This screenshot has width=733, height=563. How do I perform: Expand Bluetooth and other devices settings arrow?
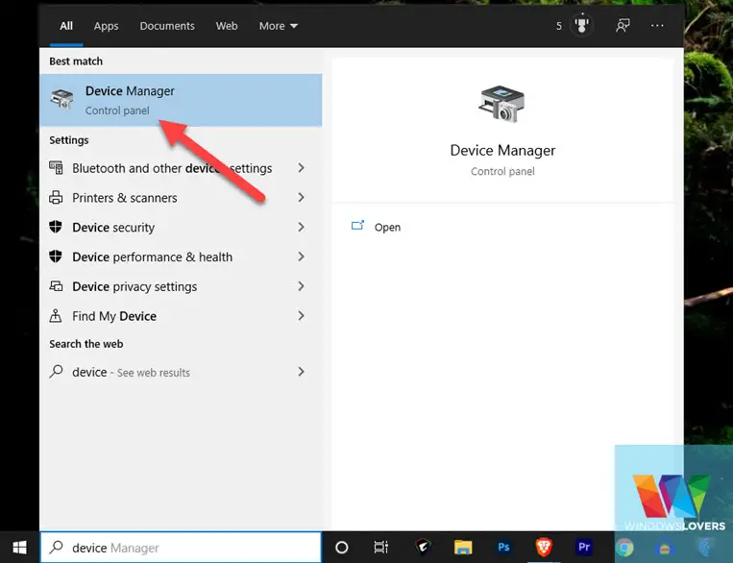[301, 168]
